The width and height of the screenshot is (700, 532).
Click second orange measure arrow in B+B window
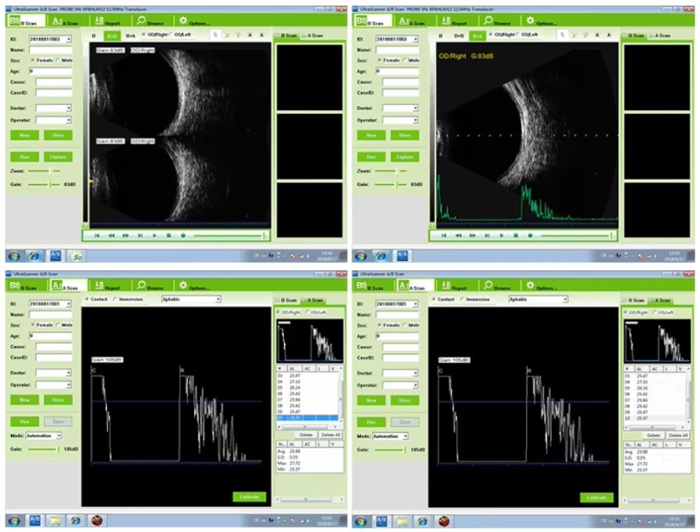pyautogui.click(x=238, y=34)
